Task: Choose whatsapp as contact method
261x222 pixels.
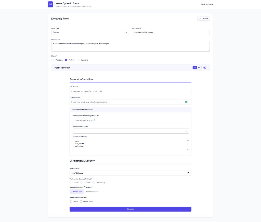Action: (x=94, y=183)
